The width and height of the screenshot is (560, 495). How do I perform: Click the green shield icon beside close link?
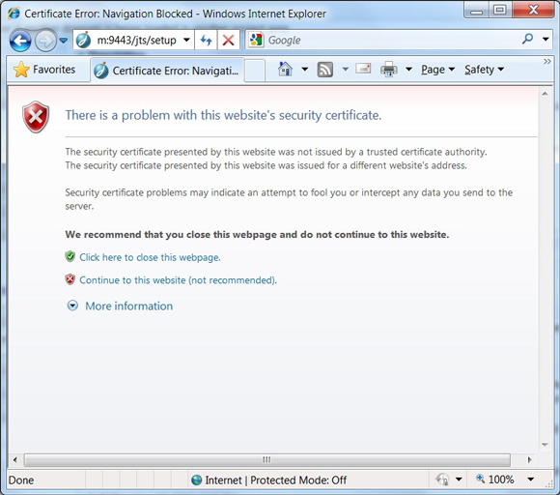70,256
